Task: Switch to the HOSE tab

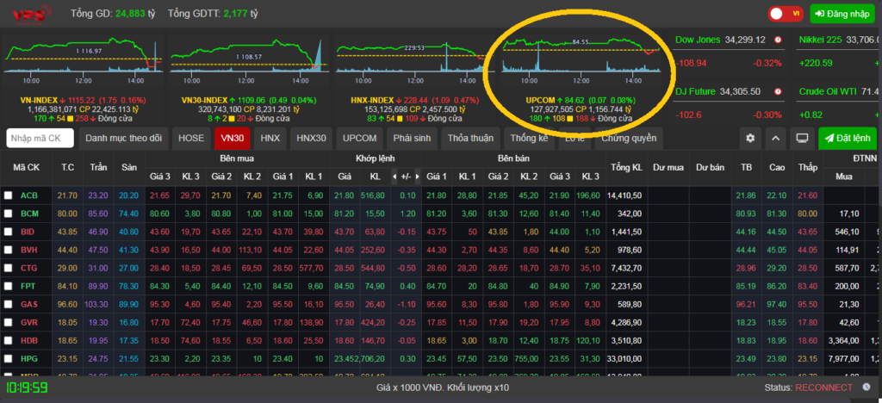Action: pos(191,139)
